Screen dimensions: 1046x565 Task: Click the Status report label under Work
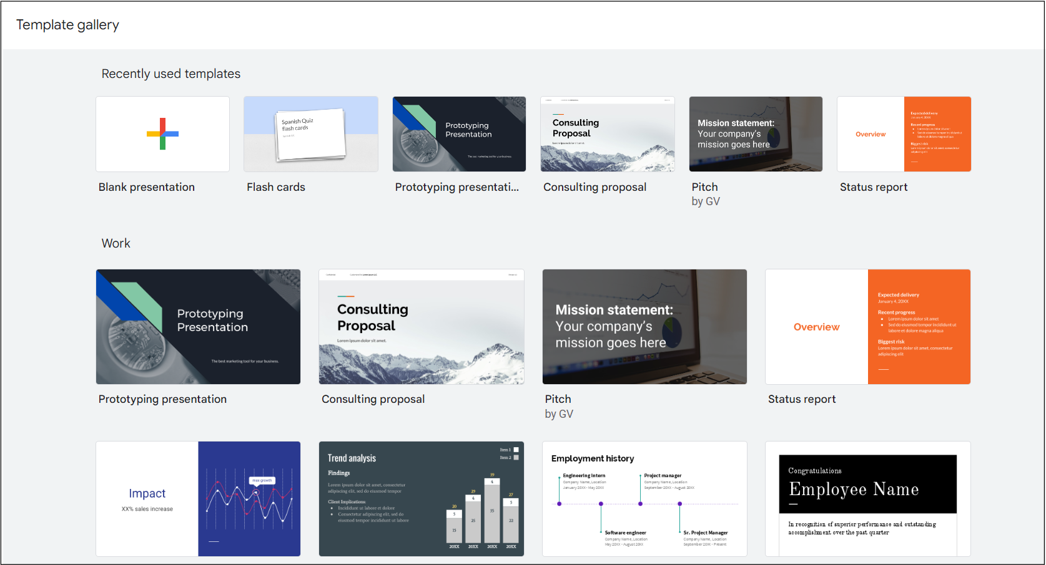pos(802,399)
